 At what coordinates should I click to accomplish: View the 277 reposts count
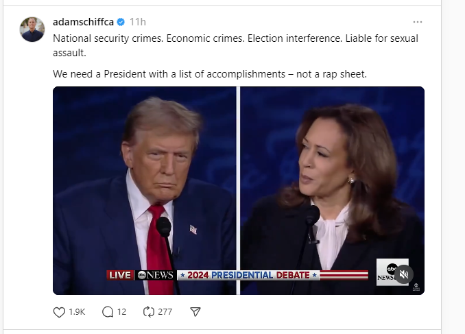[x=165, y=311]
